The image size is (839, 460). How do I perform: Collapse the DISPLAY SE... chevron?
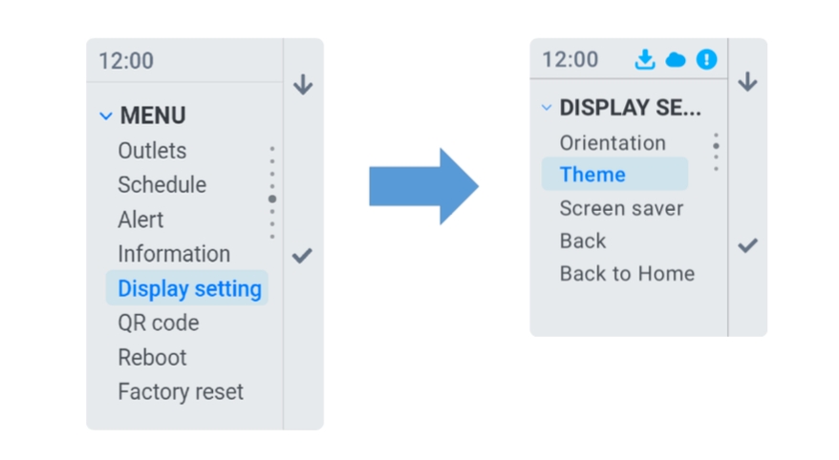point(547,108)
